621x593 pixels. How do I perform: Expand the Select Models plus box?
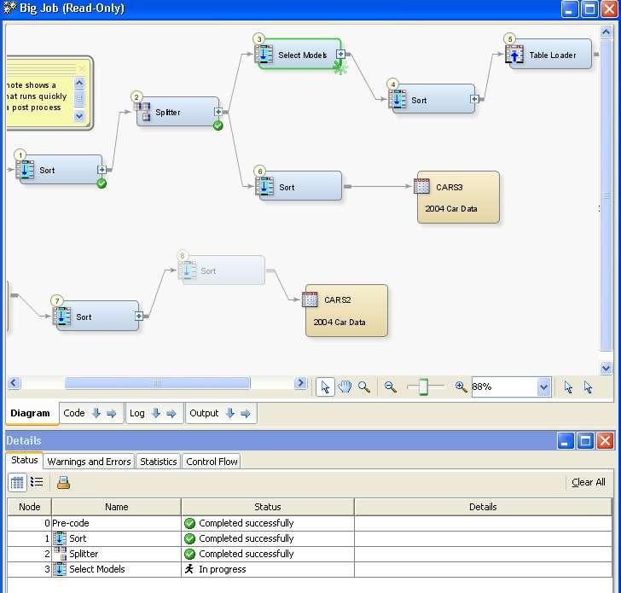pyautogui.click(x=340, y=54)
